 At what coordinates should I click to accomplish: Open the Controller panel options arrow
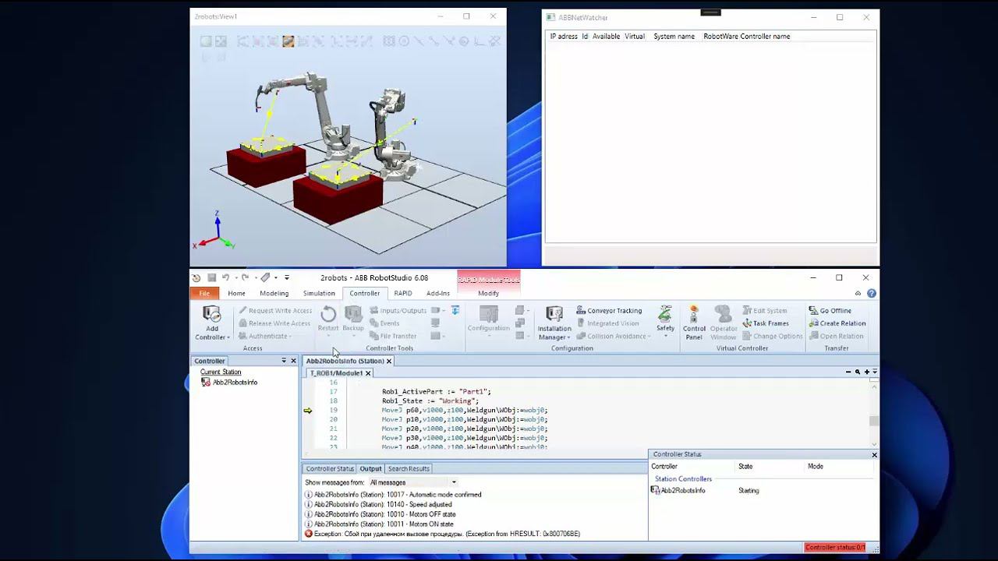[x=284, y=361]
